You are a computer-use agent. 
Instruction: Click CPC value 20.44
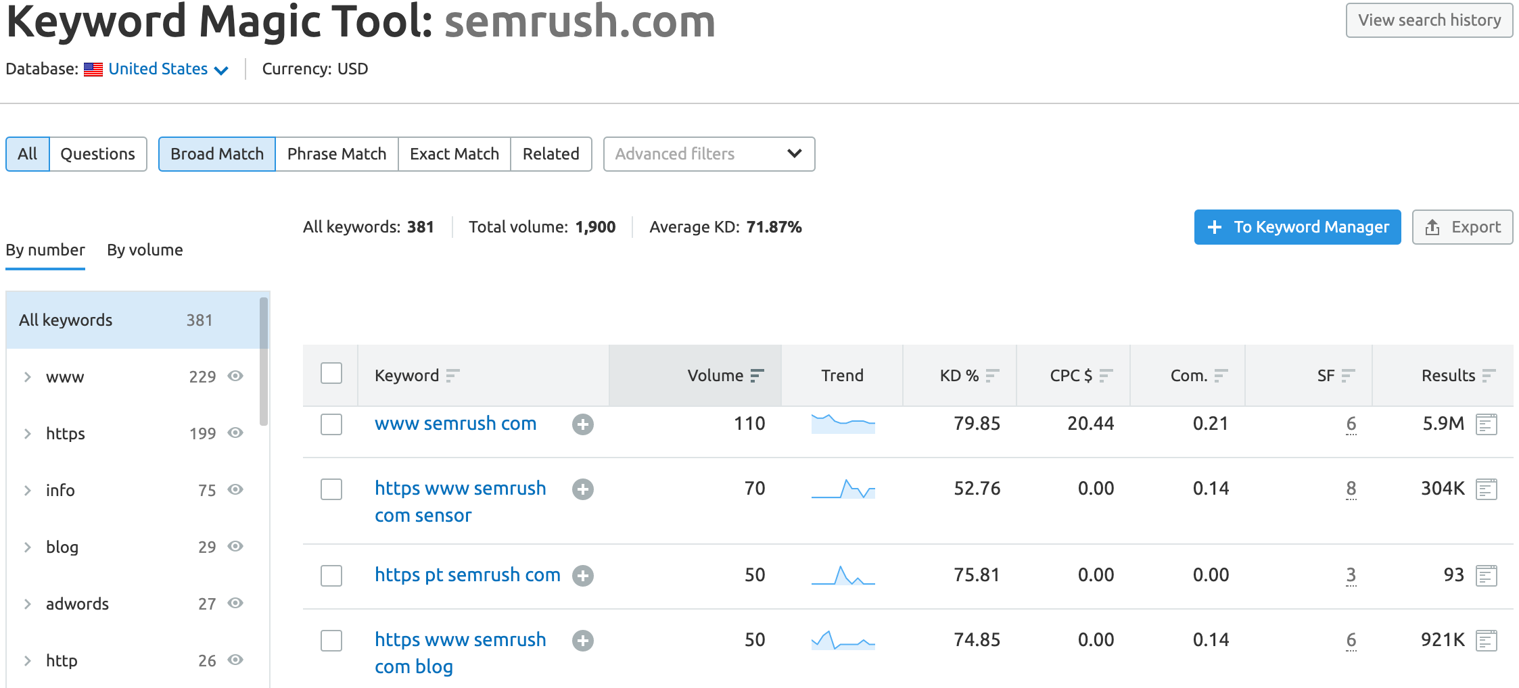tap(1090, 424)
